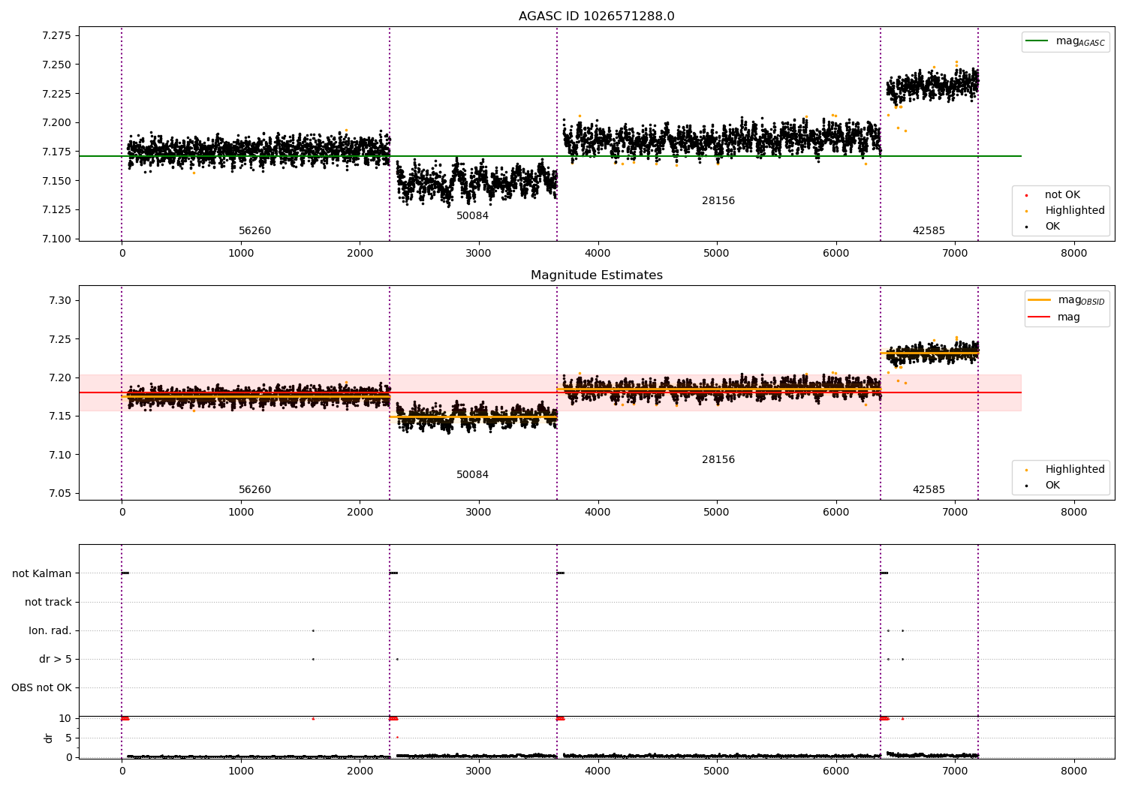
Task: Click the green mag AGASC legend line sample
Action: coord(1037,41)
